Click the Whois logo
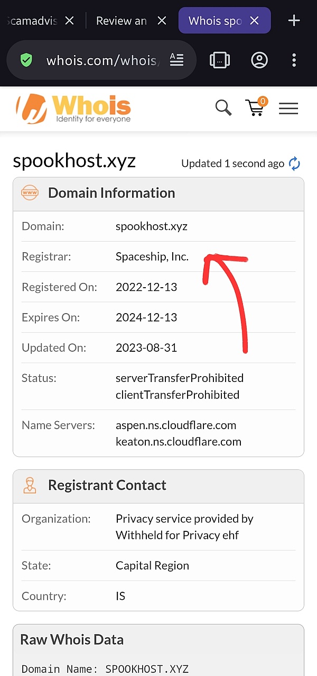Image resolution: width=317 pixels, height=676 pixels. [x=73, y=108]
